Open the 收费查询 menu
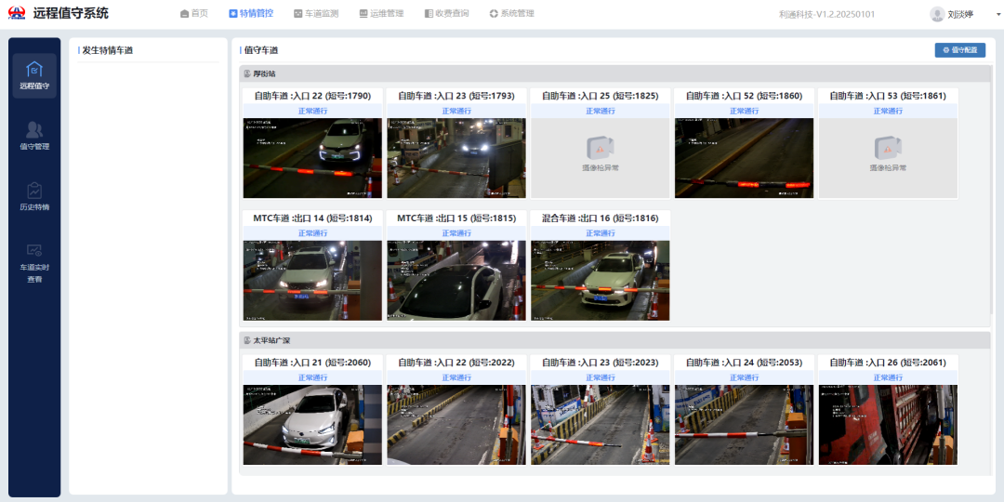The image size is (1004, 502). click(x=446, y=13)
